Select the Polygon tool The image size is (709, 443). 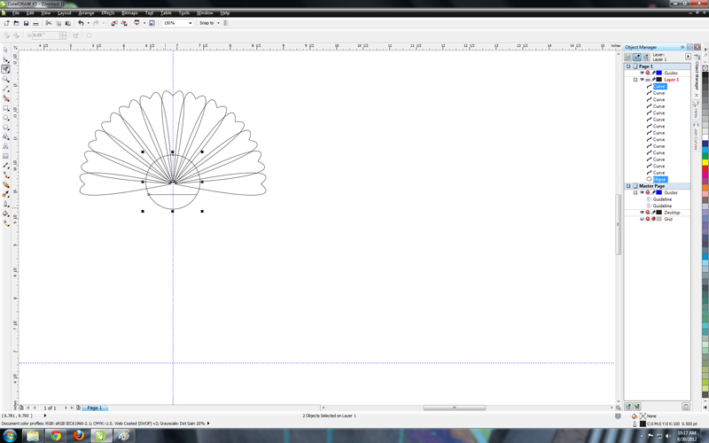point(5,127)
